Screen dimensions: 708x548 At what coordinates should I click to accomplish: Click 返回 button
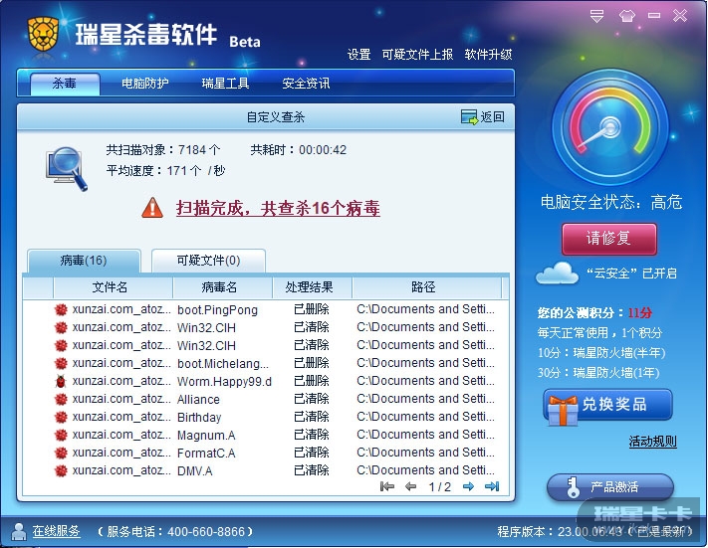pos(483,116)
